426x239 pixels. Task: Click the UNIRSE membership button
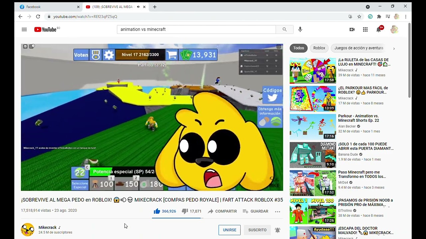[230, 230]
